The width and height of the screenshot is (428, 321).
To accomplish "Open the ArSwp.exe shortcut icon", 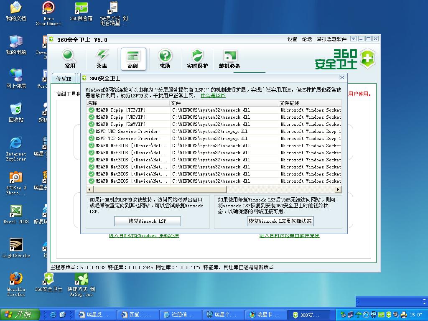I will [x=81, y=284].
